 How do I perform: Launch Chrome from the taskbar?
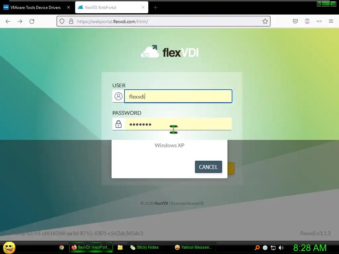coord(62,247)
